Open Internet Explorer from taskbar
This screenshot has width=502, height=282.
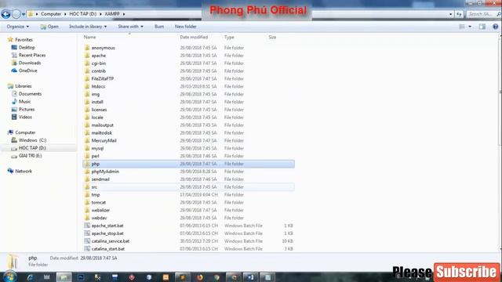[x=30, y=277]
